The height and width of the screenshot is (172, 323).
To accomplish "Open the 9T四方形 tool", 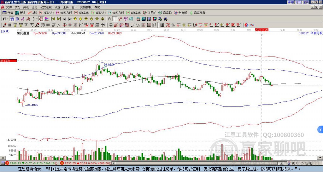I will click(x=116, y=13).
